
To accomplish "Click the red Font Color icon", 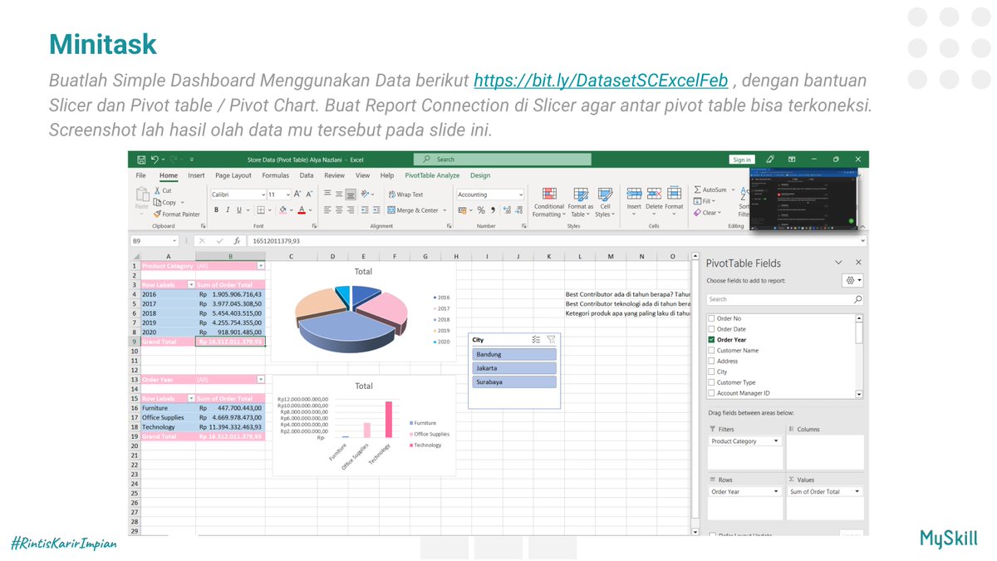I will pyautogui.click(x=301, y=210).
